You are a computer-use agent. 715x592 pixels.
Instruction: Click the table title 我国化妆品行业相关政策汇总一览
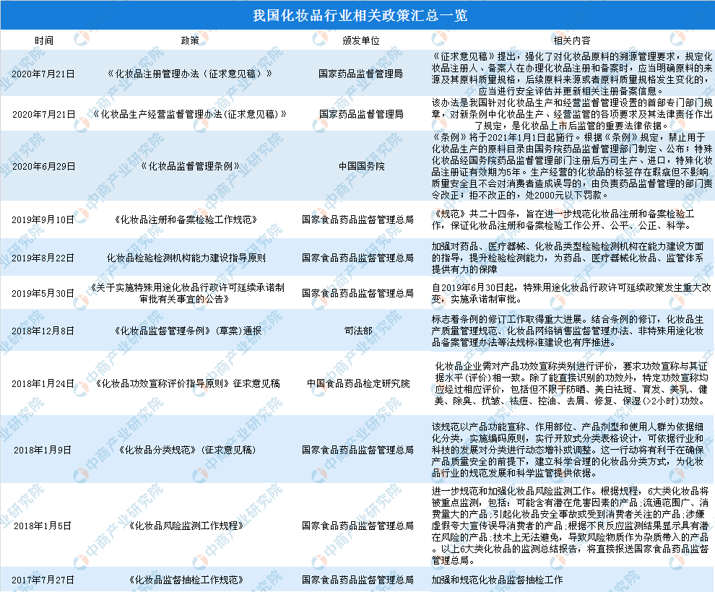[x=360, y=15]
